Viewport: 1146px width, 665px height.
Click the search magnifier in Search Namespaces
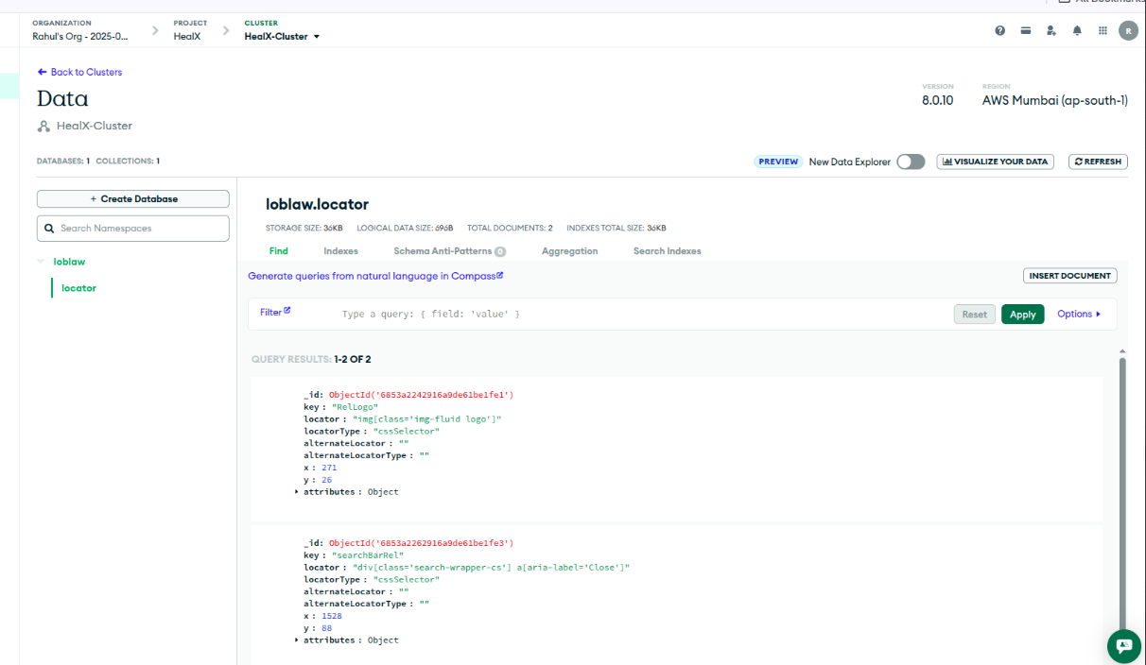50,228
